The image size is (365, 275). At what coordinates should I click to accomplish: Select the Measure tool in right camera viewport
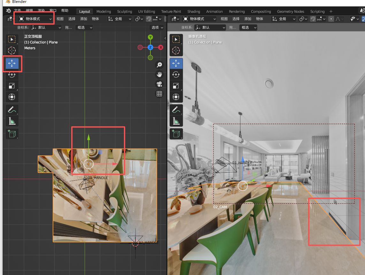176,121
